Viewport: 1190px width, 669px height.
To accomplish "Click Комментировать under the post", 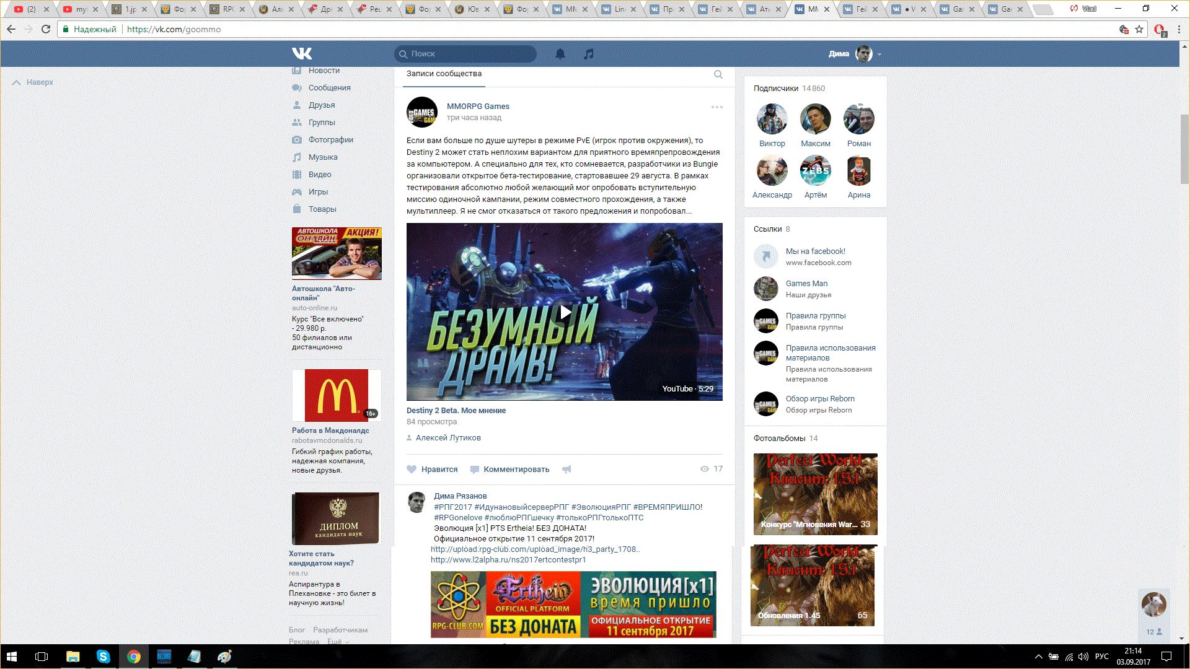I will point(509,470).
